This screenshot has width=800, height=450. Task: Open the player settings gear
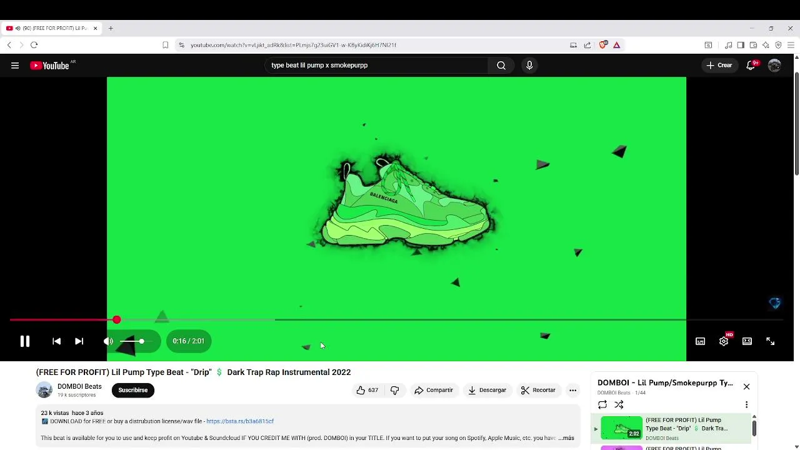[x=724, y=341]
